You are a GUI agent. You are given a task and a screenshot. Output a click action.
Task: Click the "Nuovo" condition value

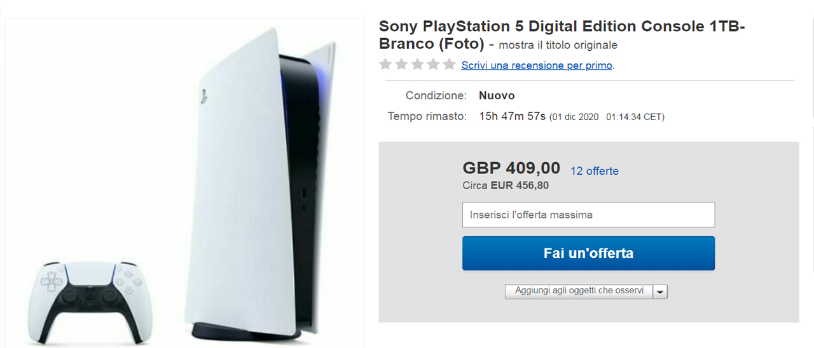(497, 96)
